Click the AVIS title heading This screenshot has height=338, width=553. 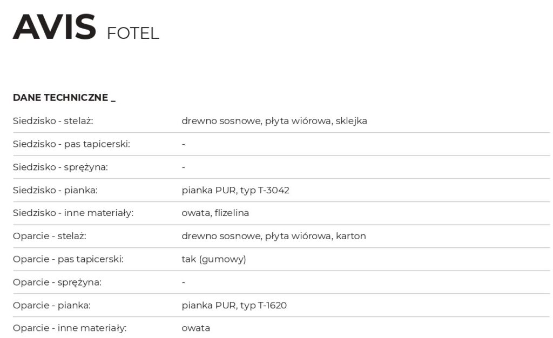(x=54, y=26)
